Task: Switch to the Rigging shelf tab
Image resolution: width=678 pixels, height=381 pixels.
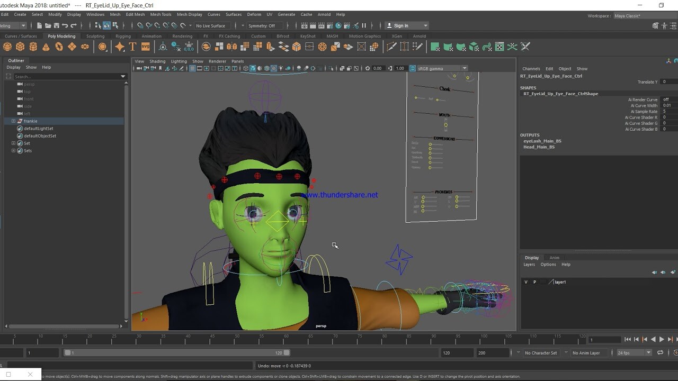Action: point(122,36)
